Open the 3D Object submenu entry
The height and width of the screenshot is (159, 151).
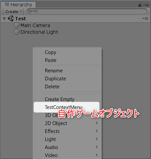click(x=67, y=115)
